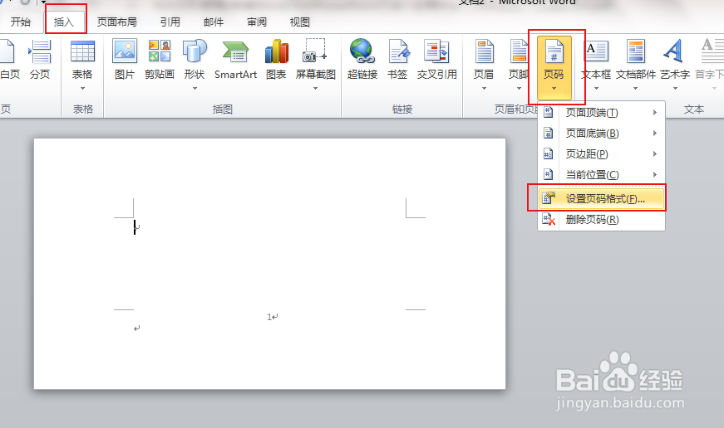Image resolution: width=724 pixels, height=428 pixels.
Task: Switch to the 插入 ribbon tab
Action: pyautogui.click(x=64, y=22)
